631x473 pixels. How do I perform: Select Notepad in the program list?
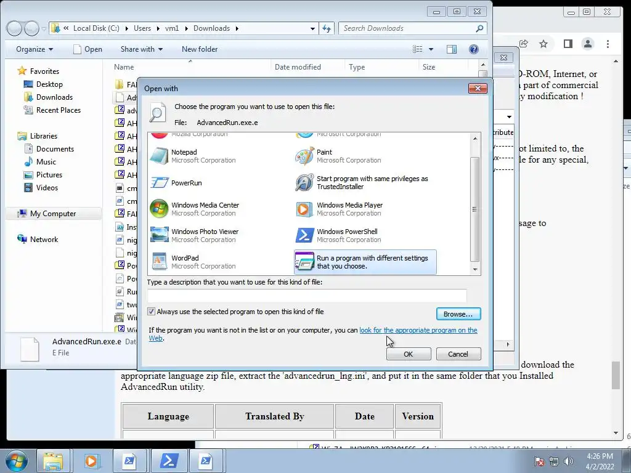[x=193, y=156]
